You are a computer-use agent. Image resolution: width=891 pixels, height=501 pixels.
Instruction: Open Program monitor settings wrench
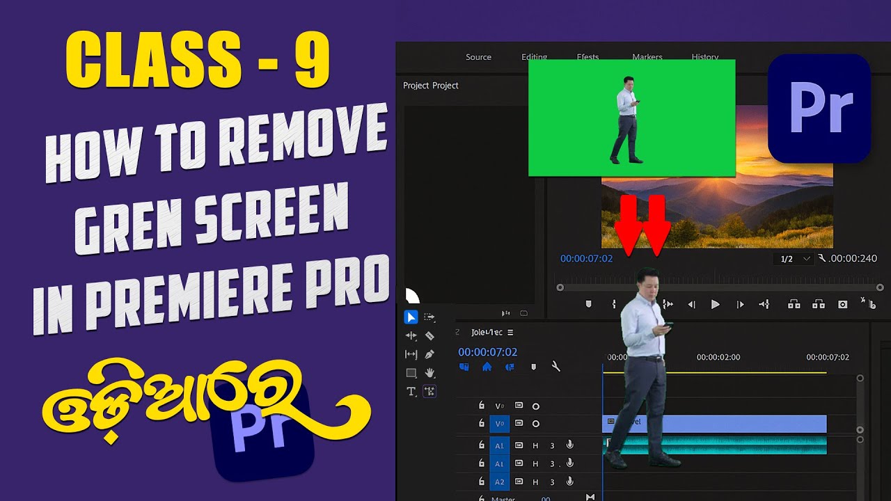(x=821, y=258)
